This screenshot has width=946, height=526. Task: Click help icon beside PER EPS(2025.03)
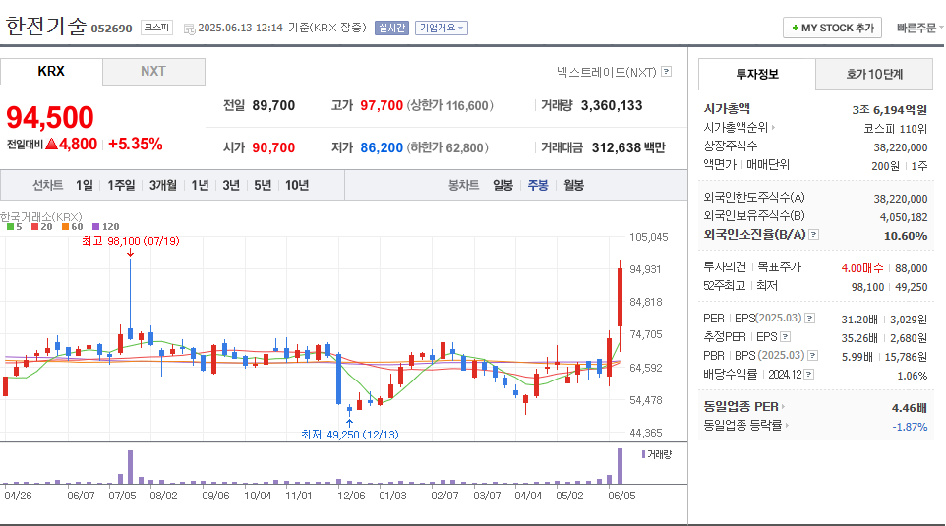click(x=810, y=318)
